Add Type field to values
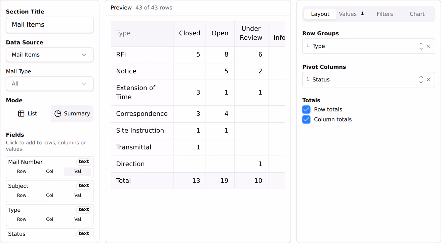 78,219
